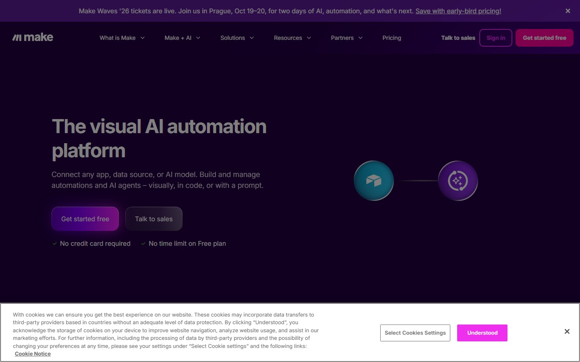Image resolution: width=580 pixels, height=362 pixels.
Task: Click the Make logo in the header
Action: pos(33,37)
